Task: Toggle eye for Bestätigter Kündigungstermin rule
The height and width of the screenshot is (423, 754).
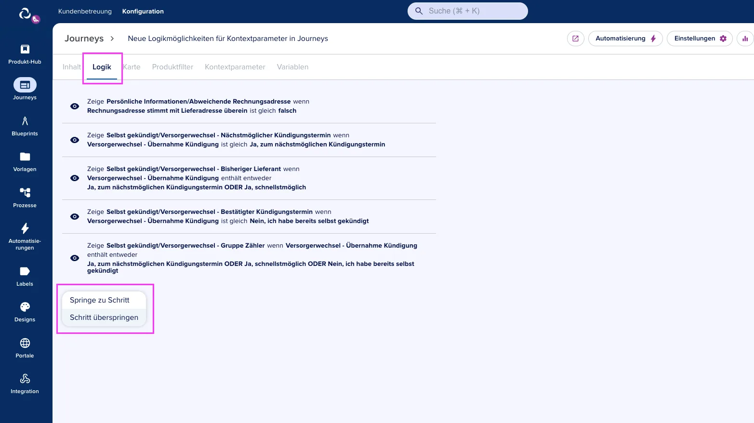Action: 75,216
